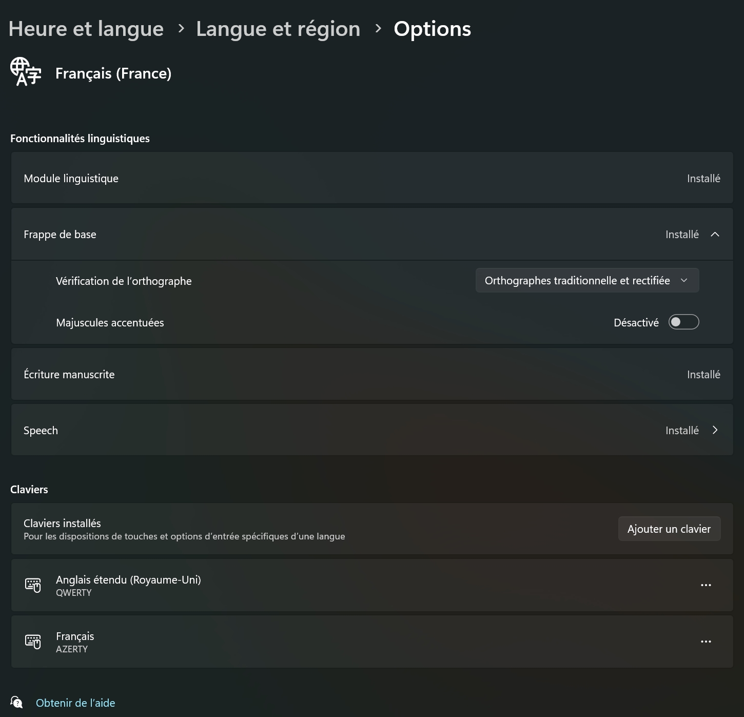This screenshot has width=744, height=717.
Task: Select the Français AZERTY keyboard entry
Action: pos(372,642)
